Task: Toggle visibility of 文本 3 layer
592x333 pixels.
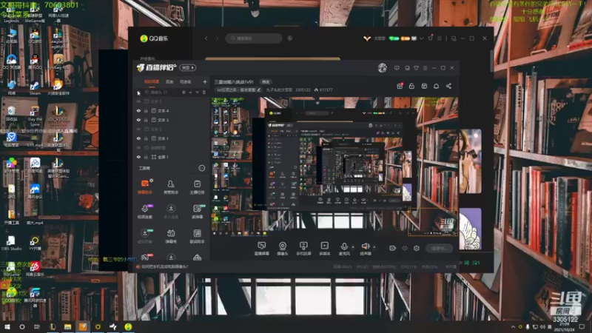Action: click(138, 120)
